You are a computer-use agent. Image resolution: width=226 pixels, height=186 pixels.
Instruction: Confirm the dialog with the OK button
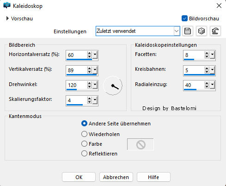click(x=79, y=177)
